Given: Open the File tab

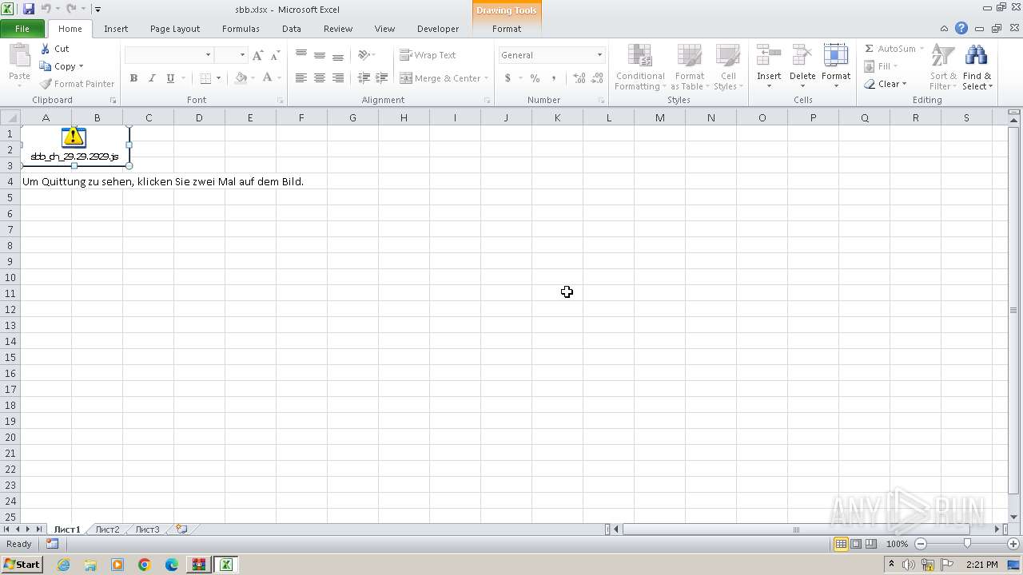Looking at the screenshot, I should 22,29.
